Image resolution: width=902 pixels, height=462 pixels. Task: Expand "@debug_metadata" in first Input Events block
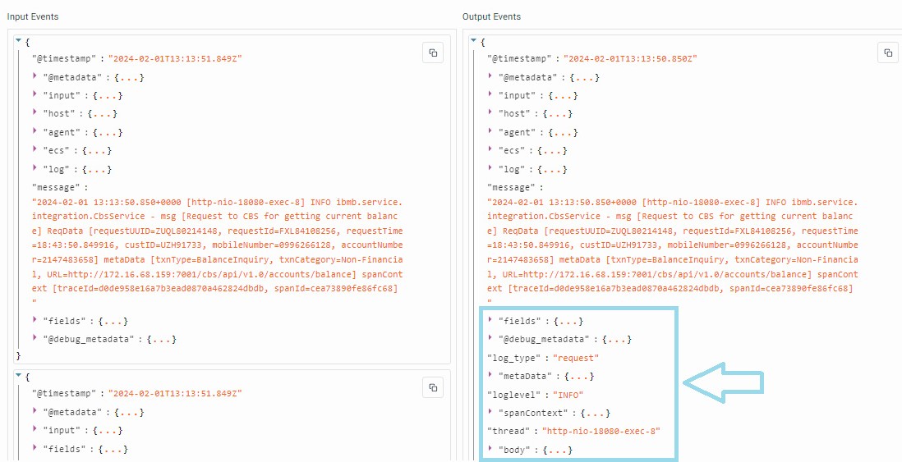click(35, 338)
